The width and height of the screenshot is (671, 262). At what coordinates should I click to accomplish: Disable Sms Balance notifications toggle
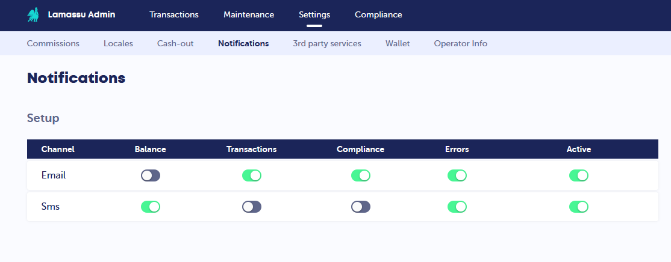coord(151,207)
